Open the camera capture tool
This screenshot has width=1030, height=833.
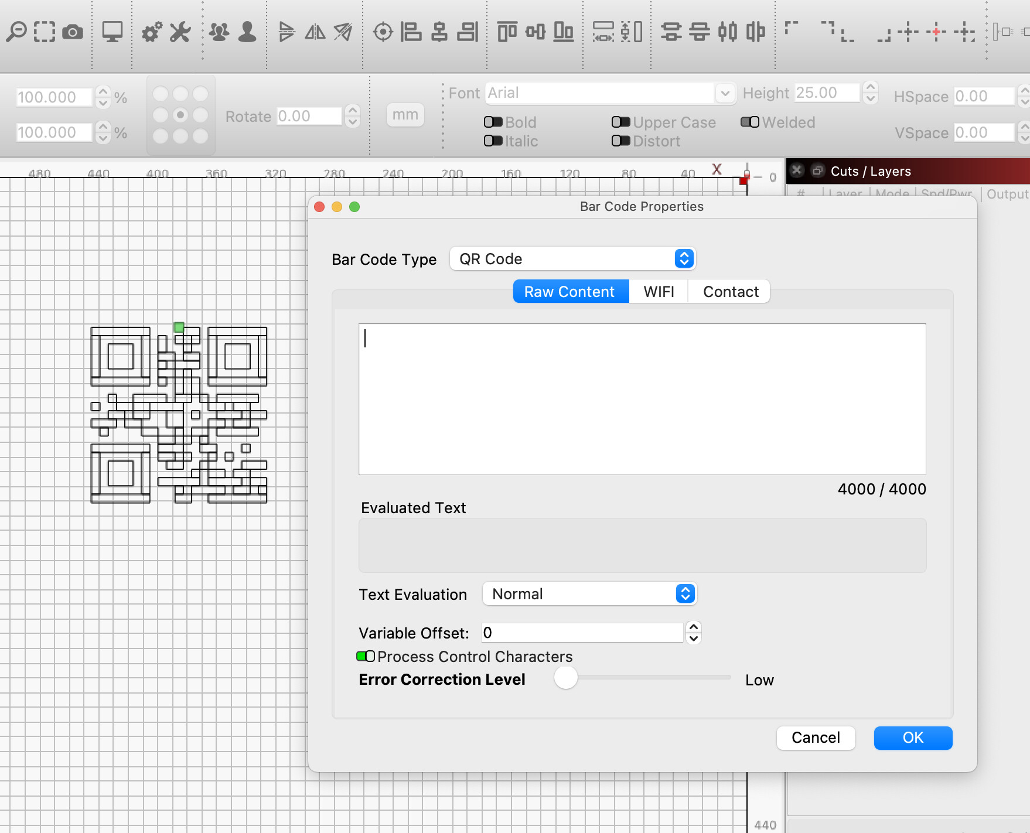point(73,32)
